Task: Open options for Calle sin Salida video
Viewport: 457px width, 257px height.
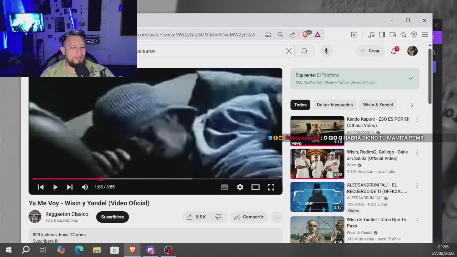Action: 417,153
